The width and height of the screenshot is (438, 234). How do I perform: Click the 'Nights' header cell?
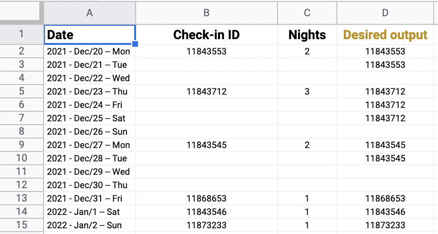coord(307,35)
